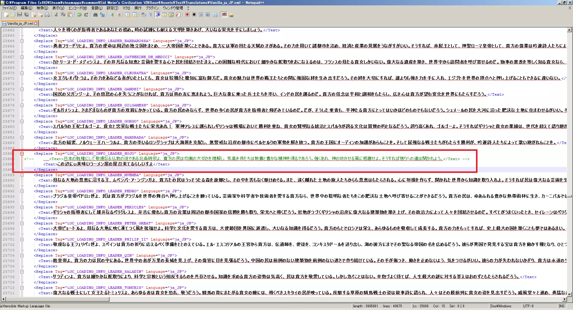Viewport: 573px width, 310px height.
Task: Toggle the ABC spell check button
Action: (x=224, y=15)
